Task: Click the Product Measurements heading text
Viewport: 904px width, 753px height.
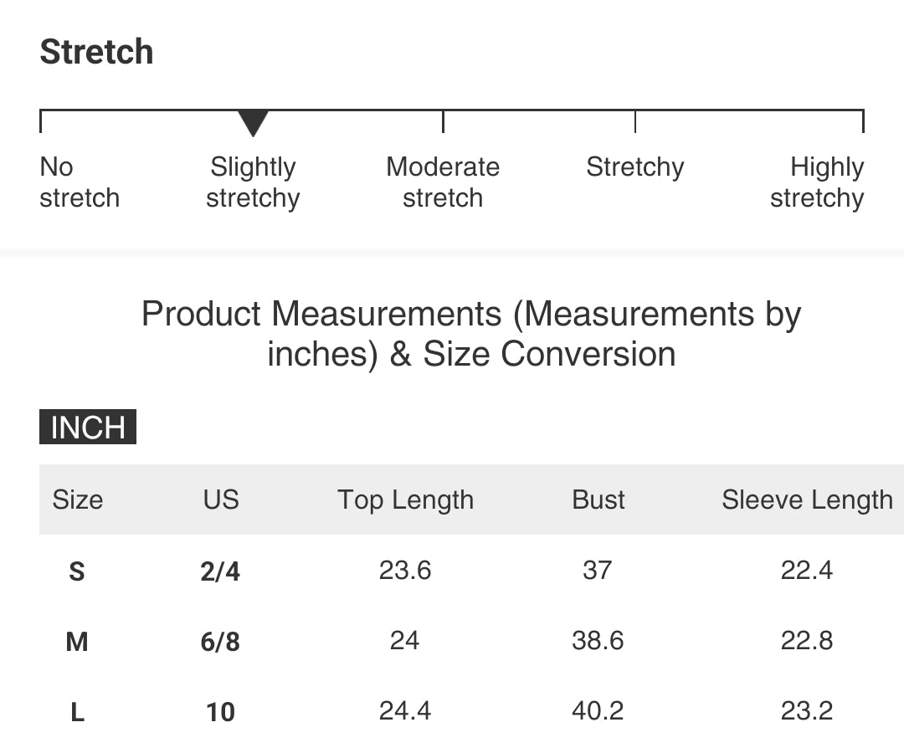Action: click(471, 334)
